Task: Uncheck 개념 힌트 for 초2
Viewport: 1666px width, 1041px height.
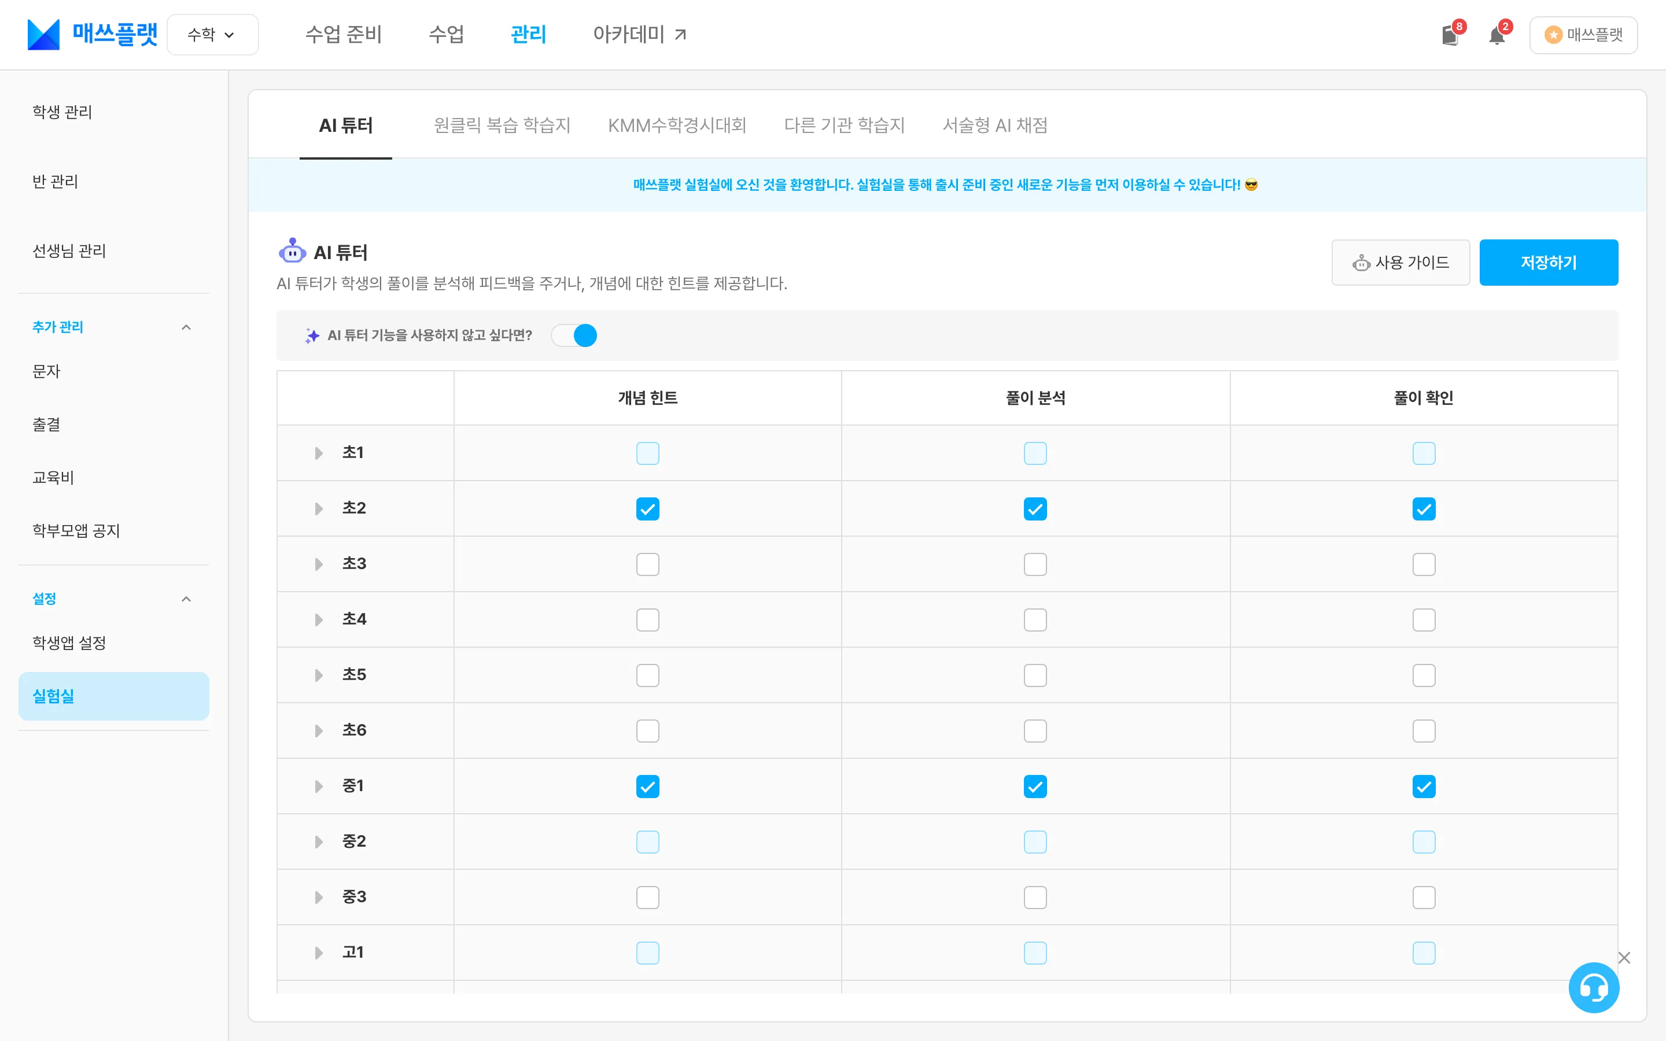Action: (x=648, y=509)
